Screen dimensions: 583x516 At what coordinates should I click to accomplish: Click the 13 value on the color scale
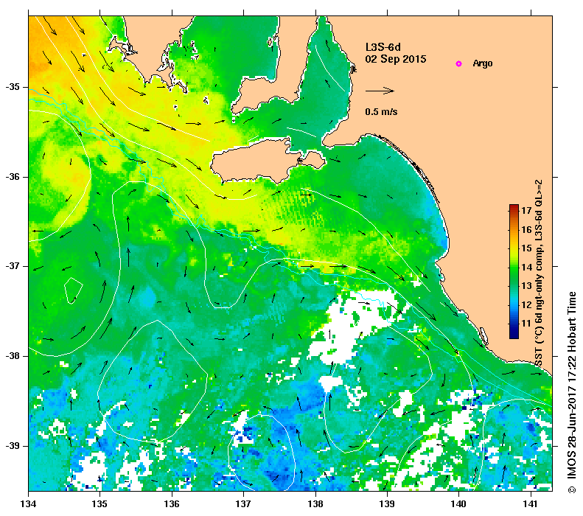526,285
